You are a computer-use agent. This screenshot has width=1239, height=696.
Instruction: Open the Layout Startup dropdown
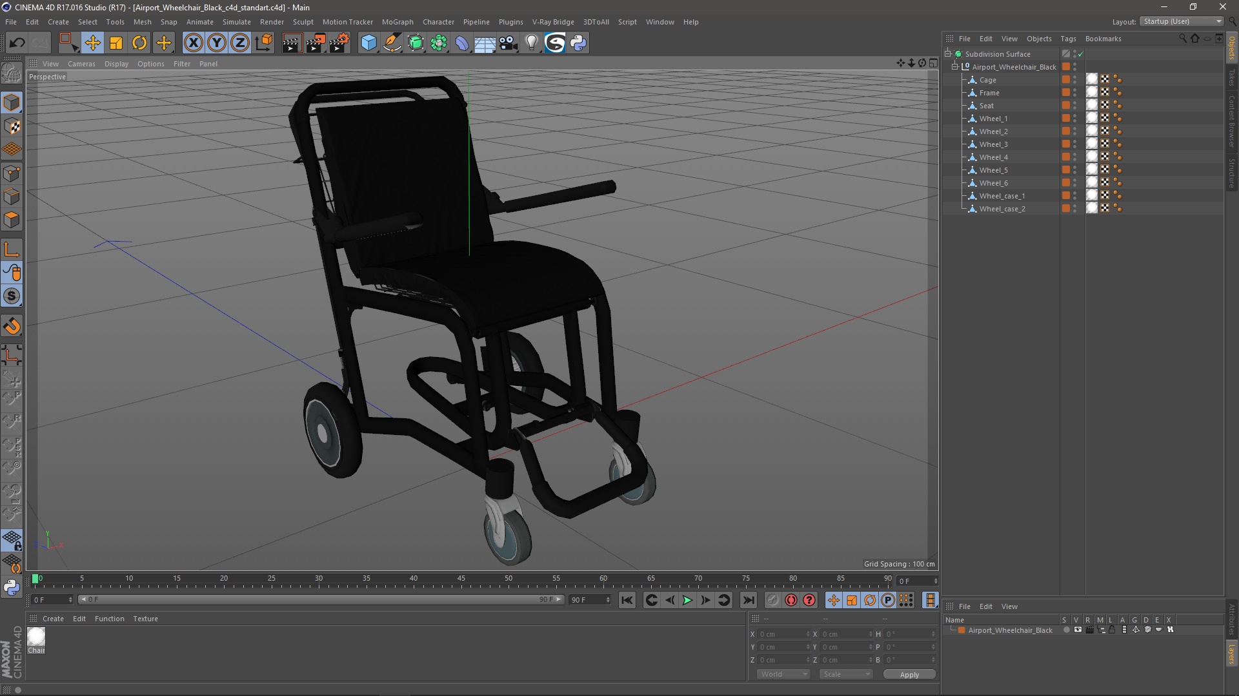tap(1182, 21)
